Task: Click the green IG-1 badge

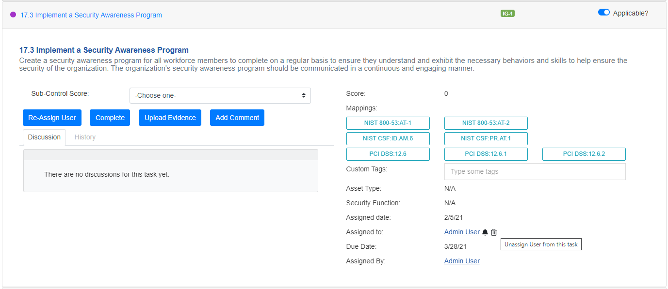Action: 507,13
